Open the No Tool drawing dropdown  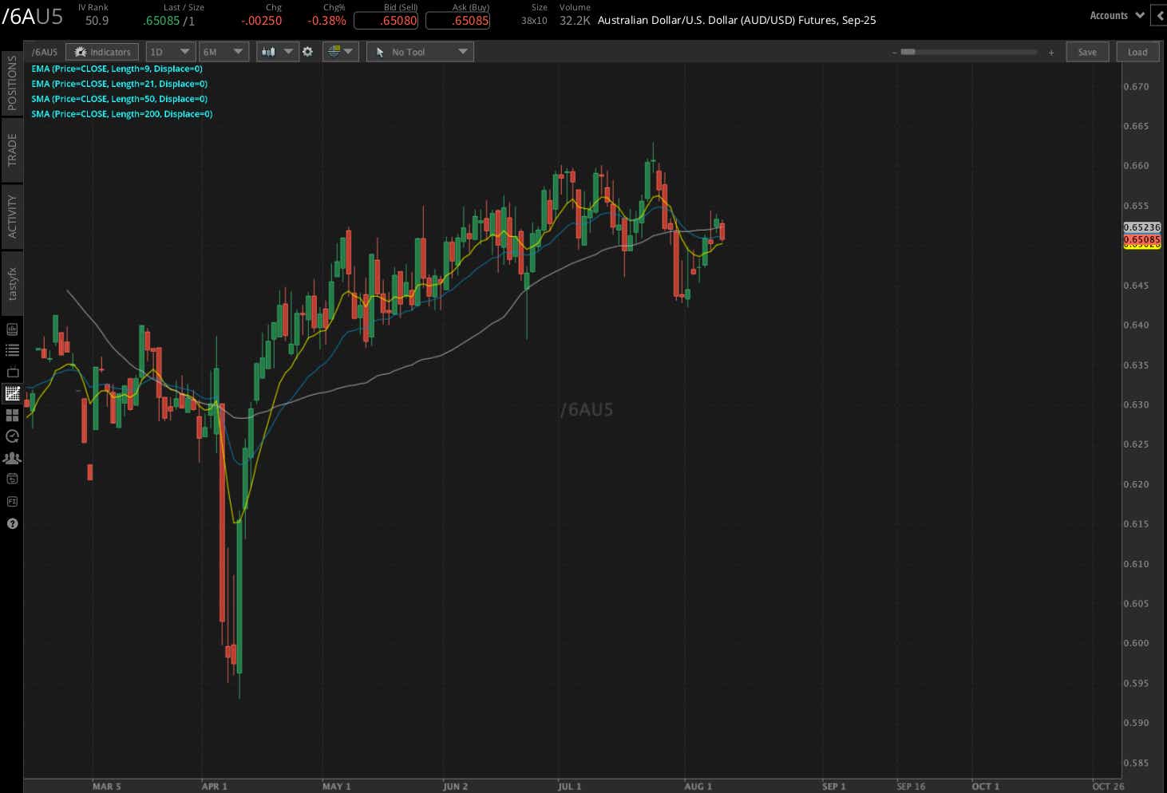(x=419, y=51)
